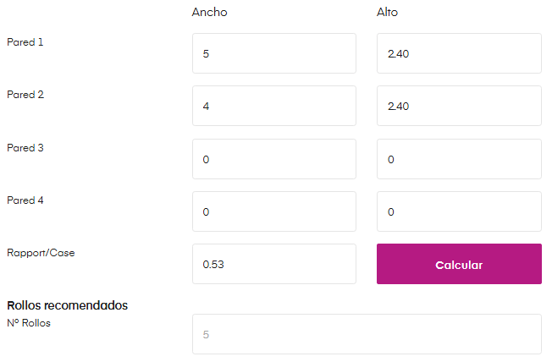
Task: Click the Nº Rollos label
Action: pos(29,322)
